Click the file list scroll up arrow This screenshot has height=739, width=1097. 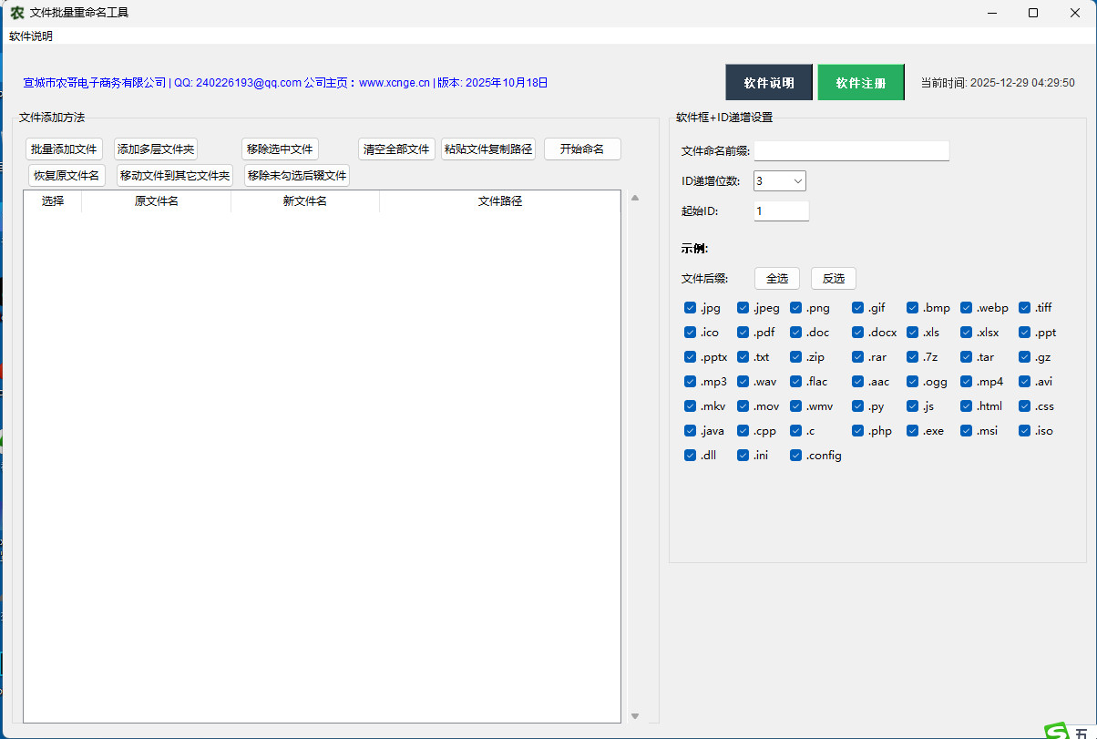tap(635, 198)
